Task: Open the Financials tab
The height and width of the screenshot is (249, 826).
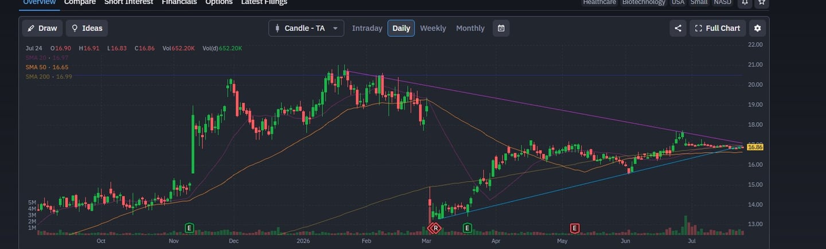Action: tap(179, 2)
